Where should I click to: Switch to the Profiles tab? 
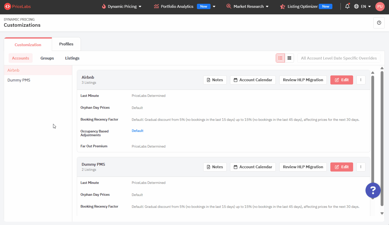coord(66,44)
